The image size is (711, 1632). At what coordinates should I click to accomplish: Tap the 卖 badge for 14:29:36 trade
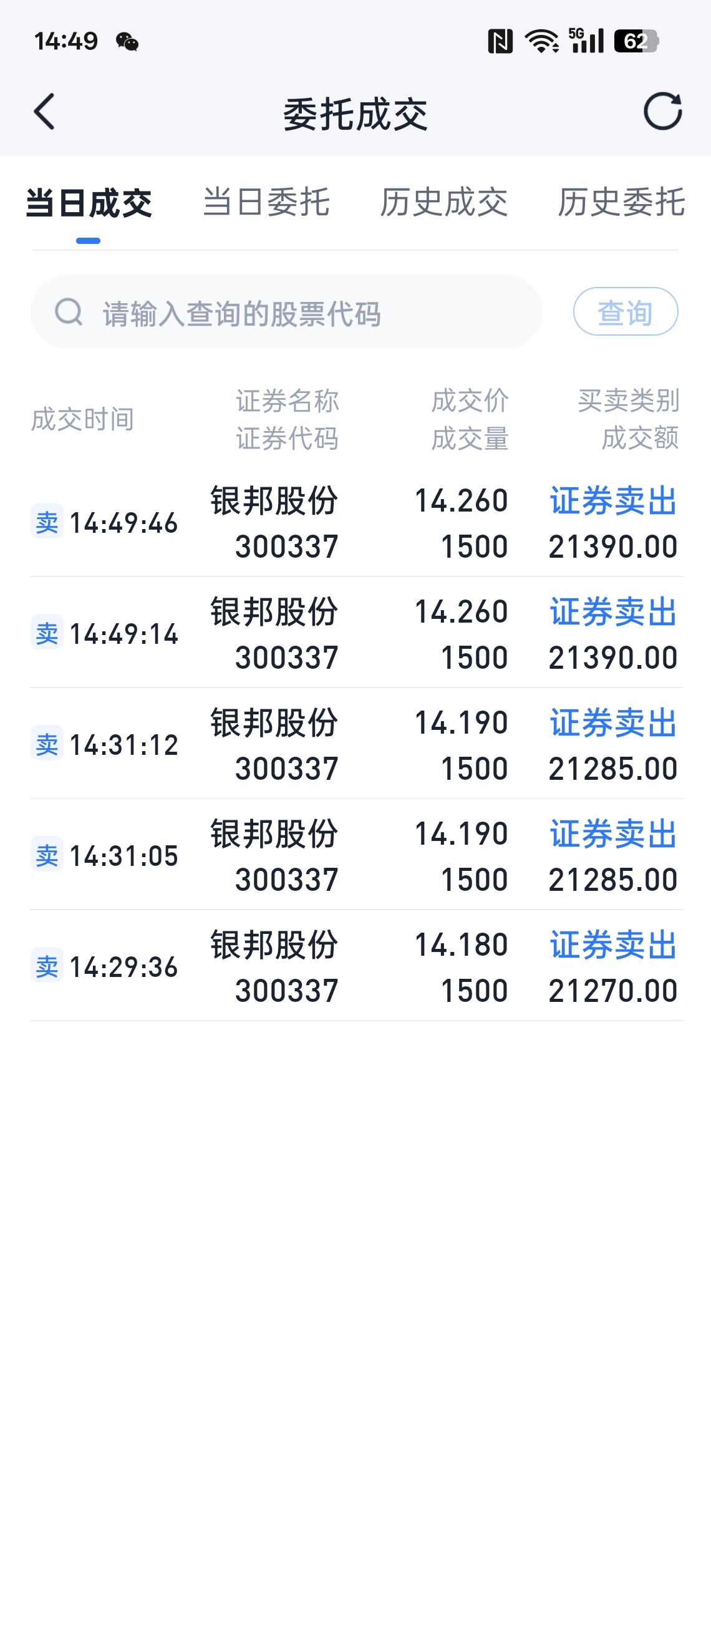tap(47, 966)
